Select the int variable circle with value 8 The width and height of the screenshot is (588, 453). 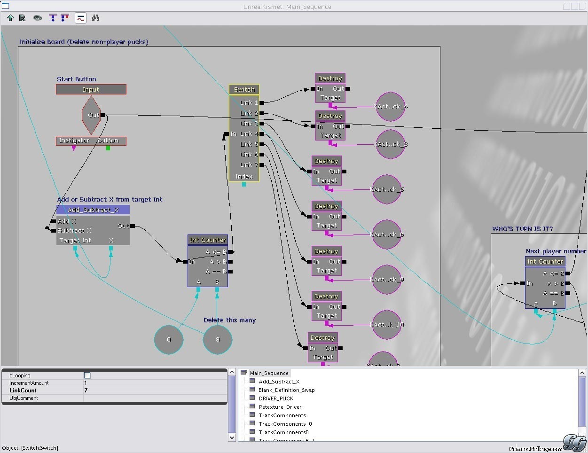coord(218,339)
